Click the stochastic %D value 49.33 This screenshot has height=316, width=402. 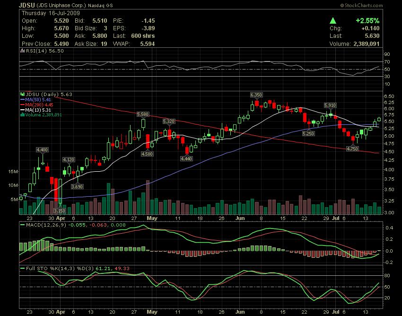(122, 269)
